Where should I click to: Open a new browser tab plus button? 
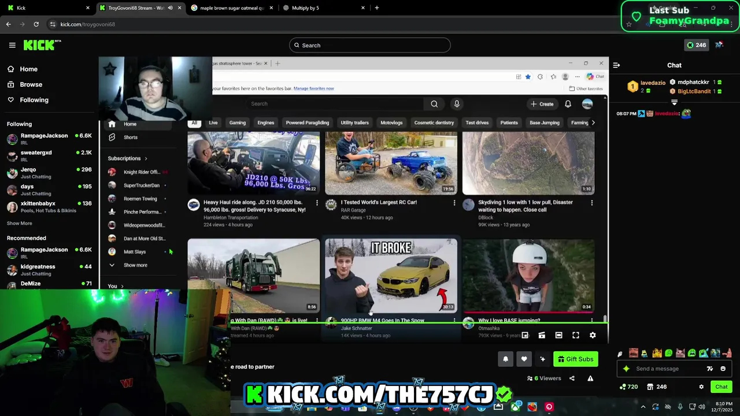(x=377, y=8)
